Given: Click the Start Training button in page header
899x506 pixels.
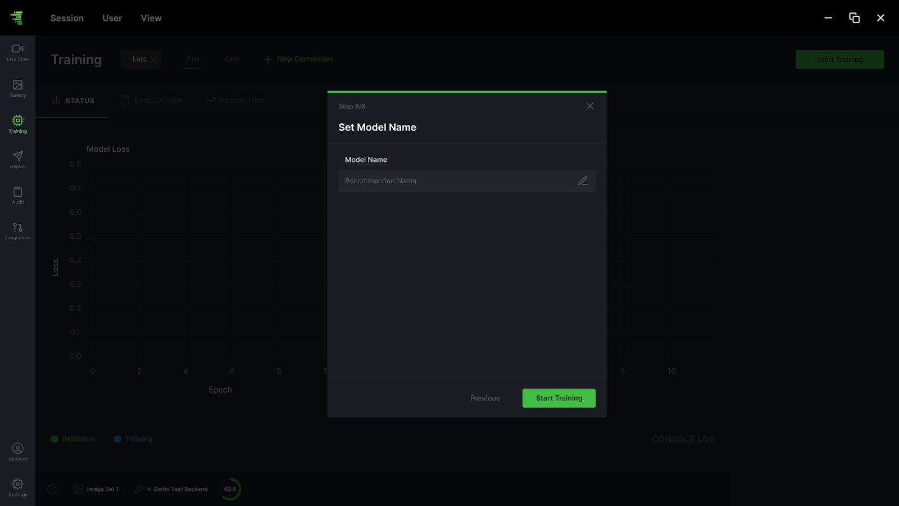Looking at the screenshot, I should [x=840, y=60].
